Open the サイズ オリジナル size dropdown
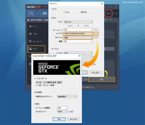145x125 pixels. 78,22
